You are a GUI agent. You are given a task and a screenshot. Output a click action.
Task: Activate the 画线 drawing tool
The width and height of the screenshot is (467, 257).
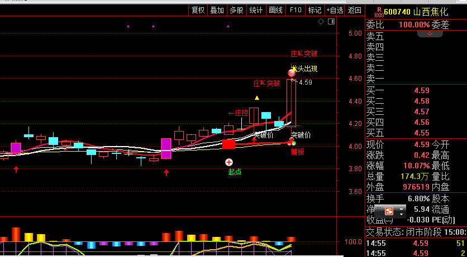(275, 10)
